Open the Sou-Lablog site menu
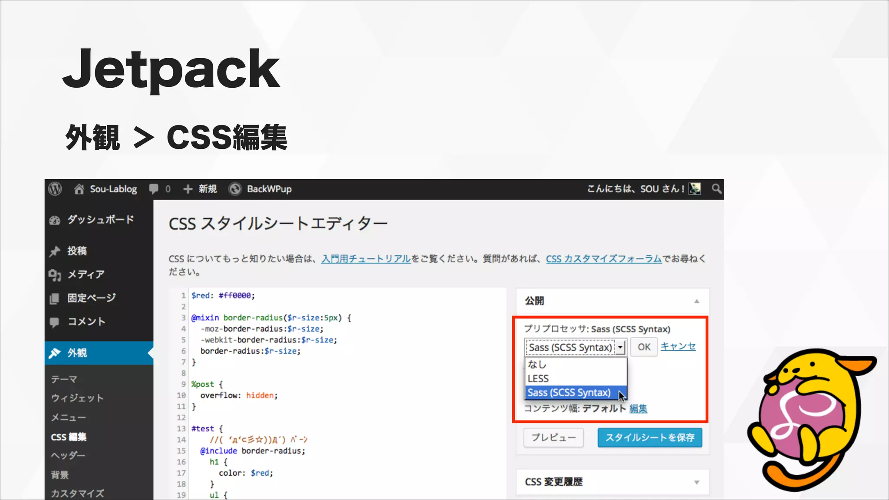Image resolution: width=889 pixels, height=500 pixels. coord(113,189)
